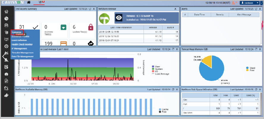
Task: Open IP Management from the menu
Action: pyautogui.click(x=19, y=48)
